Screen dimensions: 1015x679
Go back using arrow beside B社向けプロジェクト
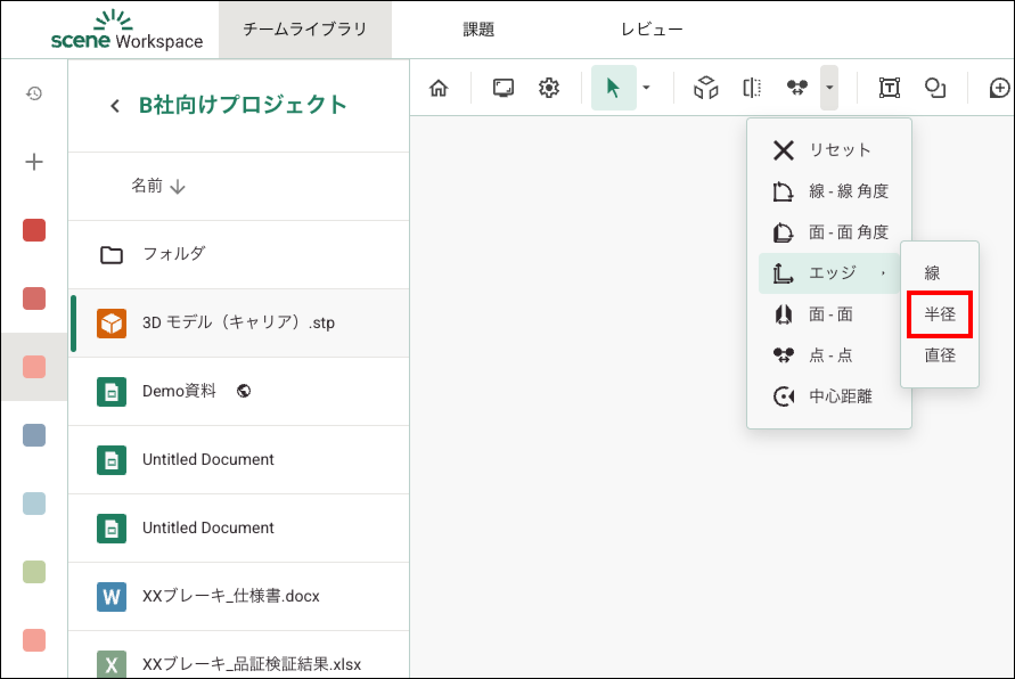pos(115,106)
